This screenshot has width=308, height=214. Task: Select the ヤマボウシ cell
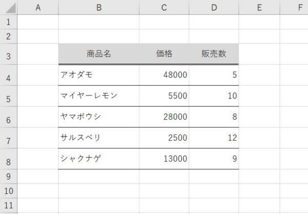click(99, 117)
